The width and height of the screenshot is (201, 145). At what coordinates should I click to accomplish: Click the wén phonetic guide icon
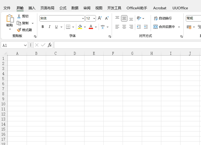click(x=103, y=27)
